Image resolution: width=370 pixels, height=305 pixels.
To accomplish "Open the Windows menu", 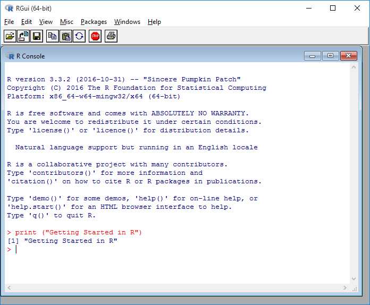I will (x=127, y=22).
